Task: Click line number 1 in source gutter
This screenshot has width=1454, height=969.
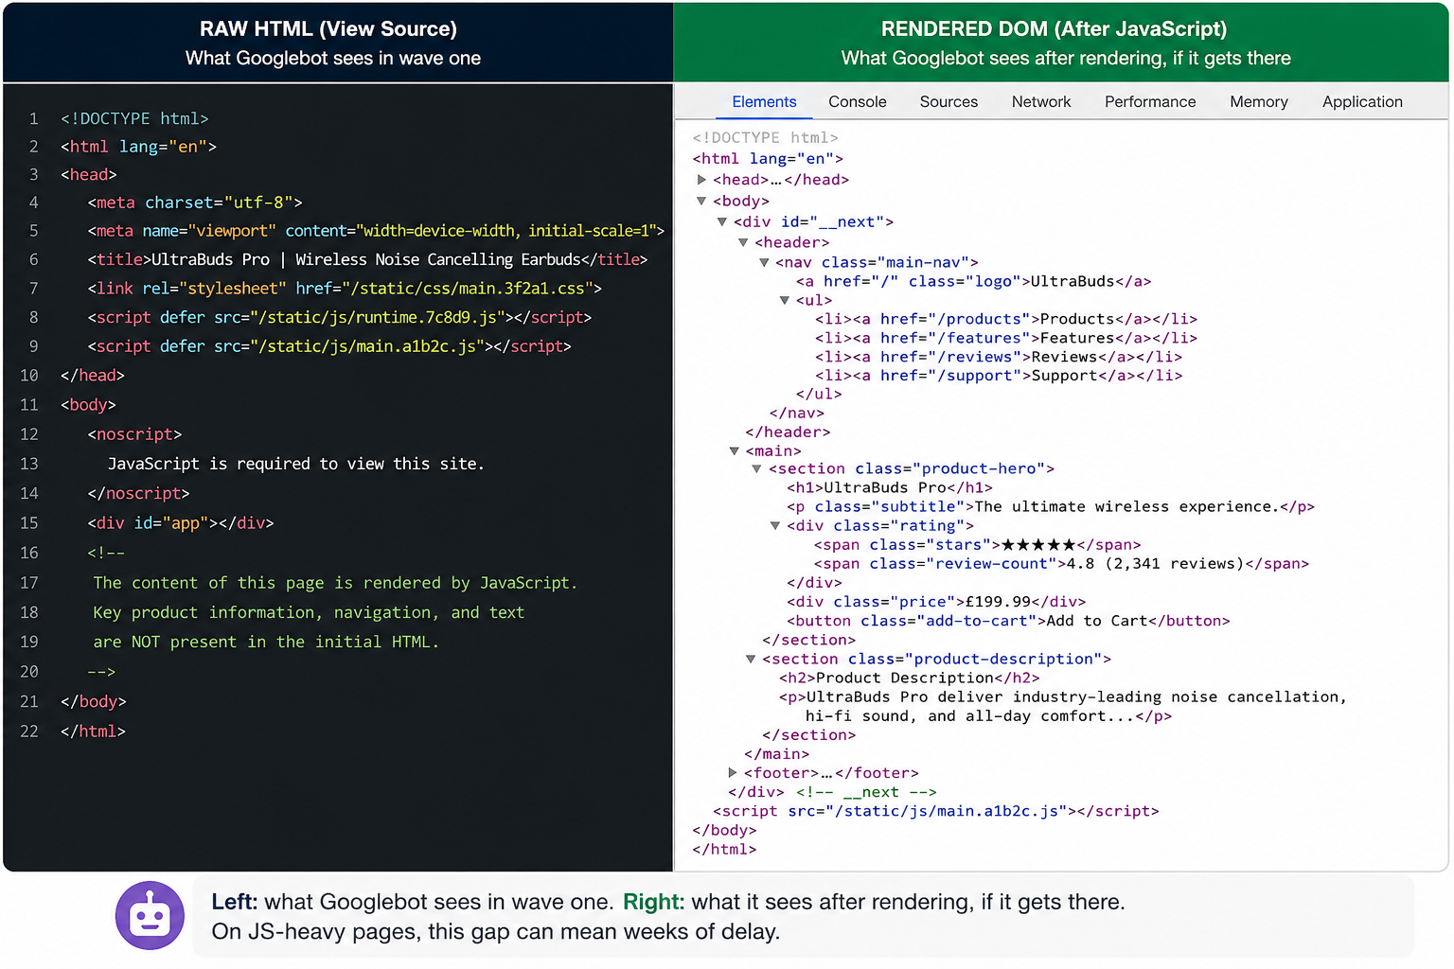Action: pyautogui.click(x=34, y=118)
